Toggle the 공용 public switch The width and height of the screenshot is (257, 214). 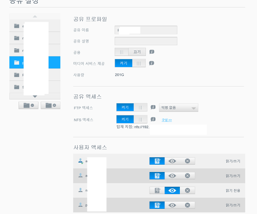(x=130, y=52)
